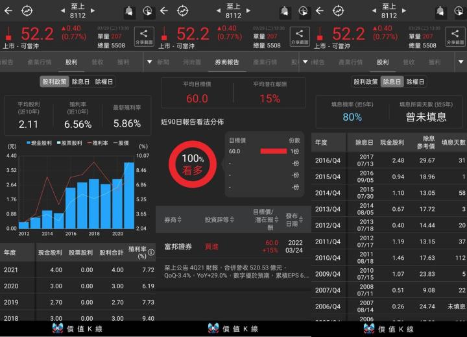Switch to previous stock on broker report screen
467x337 pixels.
tap(219, 10)
